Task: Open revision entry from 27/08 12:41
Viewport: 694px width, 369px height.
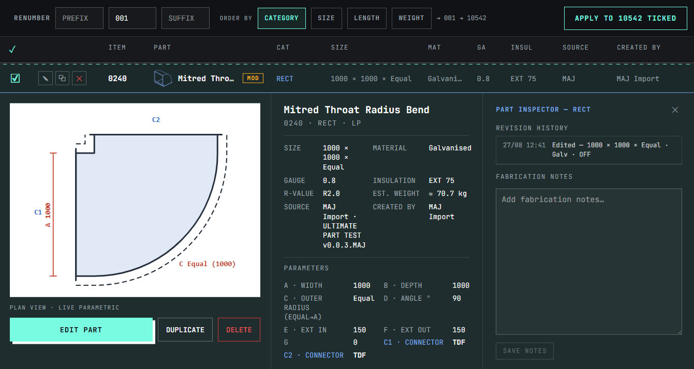Action: pyautogui.click(x=589, y=150)
